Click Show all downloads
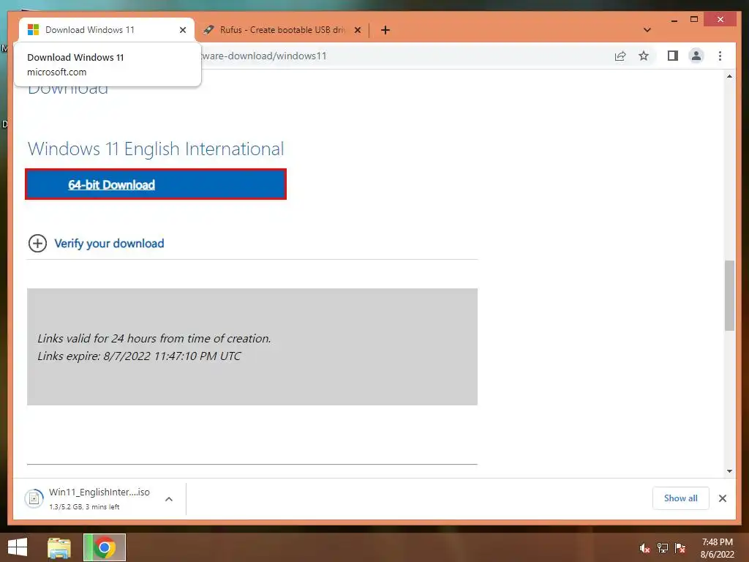The width and height of the screenshot is (749, 562). (680, 498)
